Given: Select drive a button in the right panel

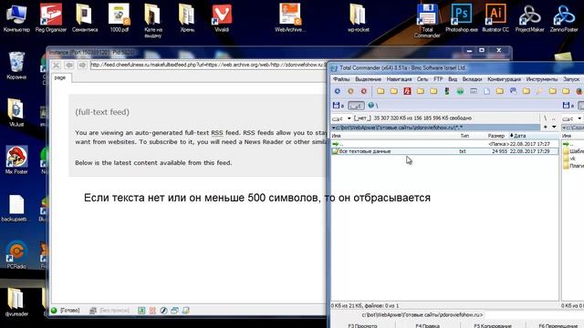Looking at the screenshot, I should pyautogui.click(x=568, y=106).
